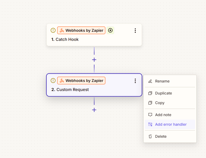This screenshot has width=206, height=158.
Task: Add a step between Catch Hook and Custom Request
Action: (x=94, y=60)
